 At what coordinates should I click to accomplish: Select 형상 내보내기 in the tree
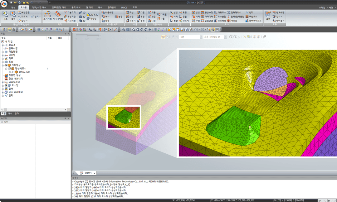[16, 79]
